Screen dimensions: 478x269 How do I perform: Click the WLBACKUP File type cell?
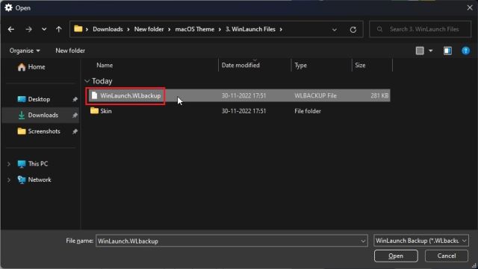(315, 95)
